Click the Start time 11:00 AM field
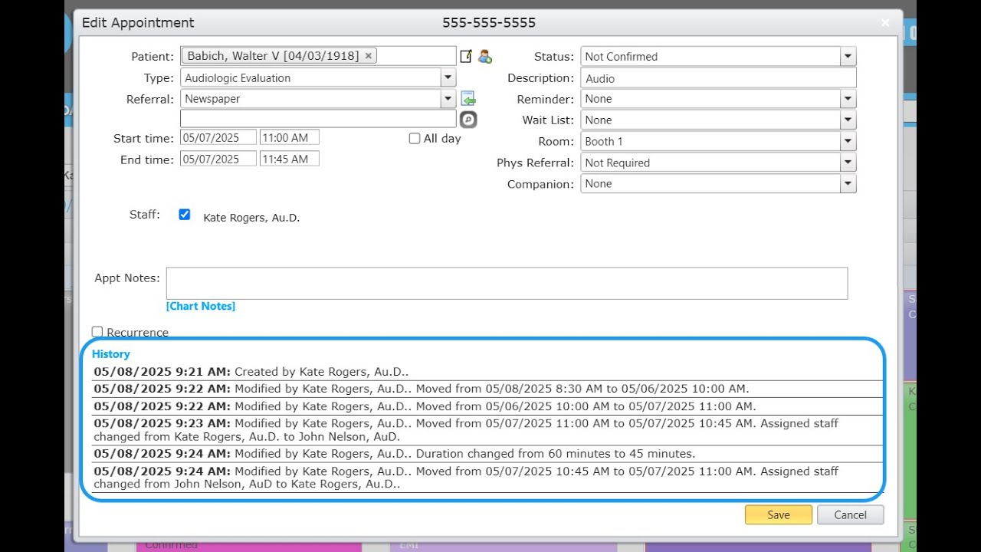Viewport: 981px width, 552px height. 289,138
